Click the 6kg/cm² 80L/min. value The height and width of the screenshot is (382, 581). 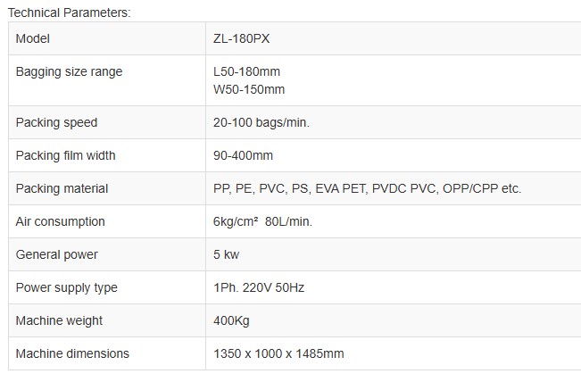coord(263,221)
